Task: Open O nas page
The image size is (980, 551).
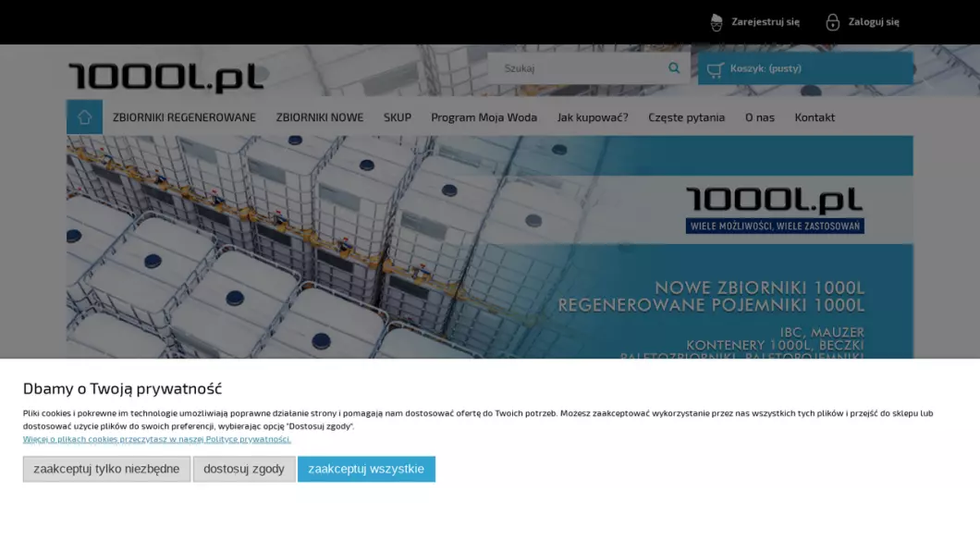Action: (759, 116)
